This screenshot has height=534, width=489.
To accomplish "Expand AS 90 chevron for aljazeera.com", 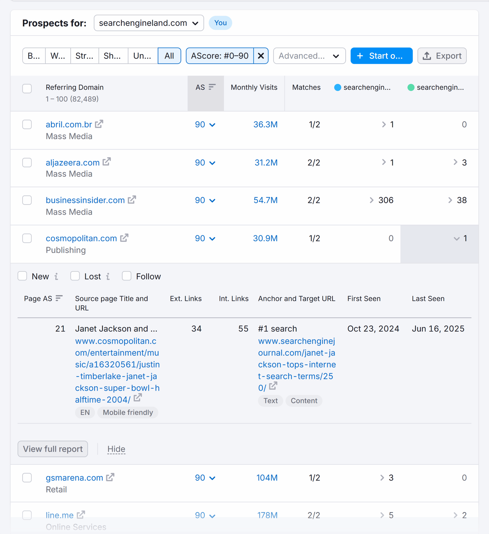I will [x=212, y=163].
